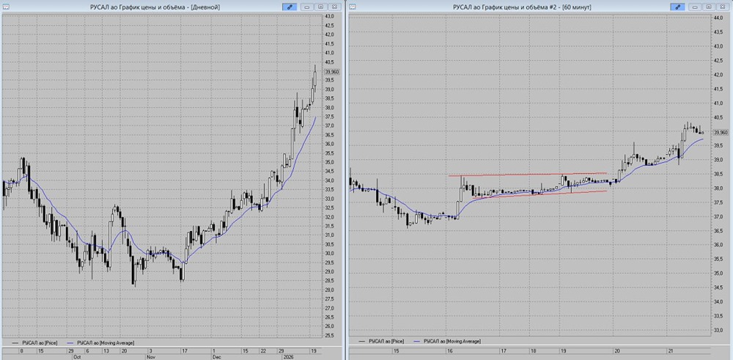Image resolution: width=733 pixels, height=360 pixels.
Task: Minimize the daily [Дневной] chart window
Action: [x=306, y=7]
